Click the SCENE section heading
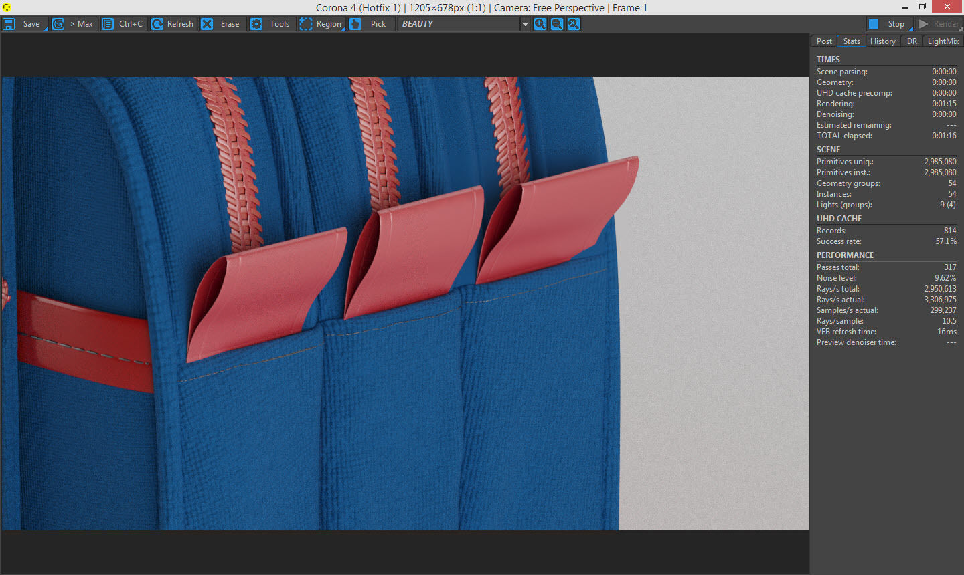Viewport: 964px width, 575px height. [828, 150]
